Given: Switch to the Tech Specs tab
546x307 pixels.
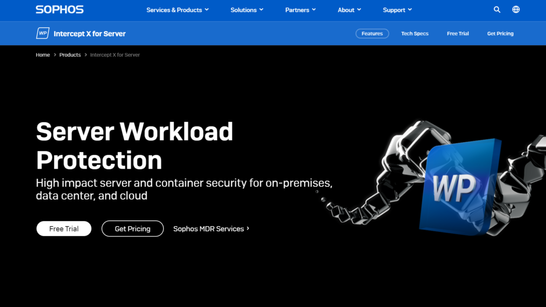Looking at the screenshot, I should [415, 34].
